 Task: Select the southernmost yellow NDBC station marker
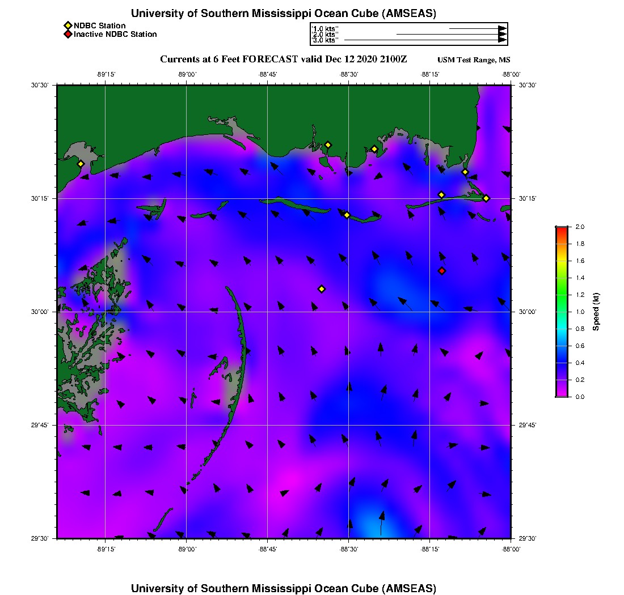(x=322, y=289)
